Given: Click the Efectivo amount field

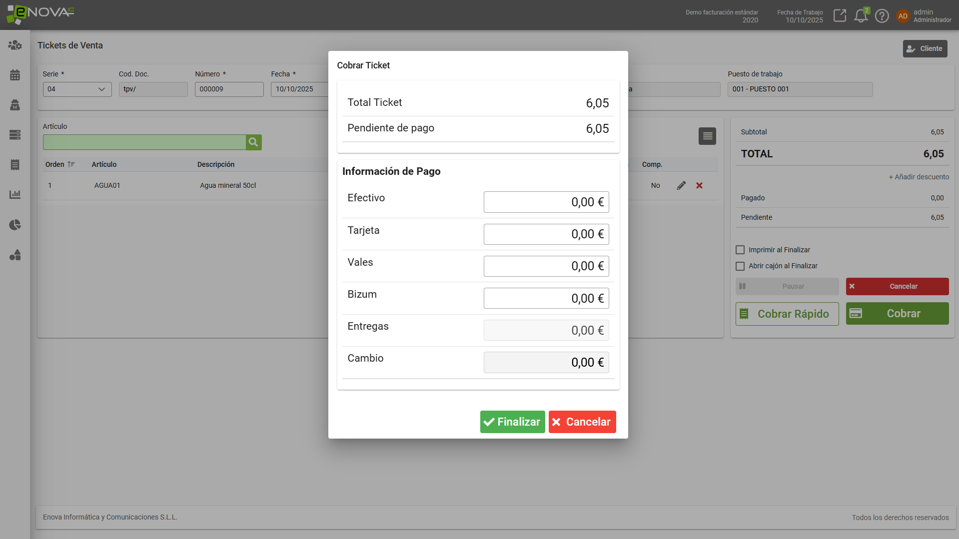Looking at the screenshot, I should pos(546,202).
